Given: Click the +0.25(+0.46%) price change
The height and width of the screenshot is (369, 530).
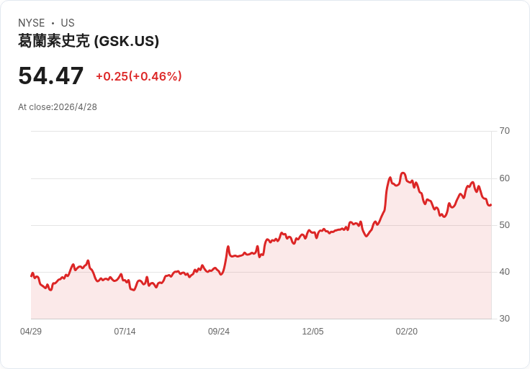Looking at the screenshot, I should 138,76.
